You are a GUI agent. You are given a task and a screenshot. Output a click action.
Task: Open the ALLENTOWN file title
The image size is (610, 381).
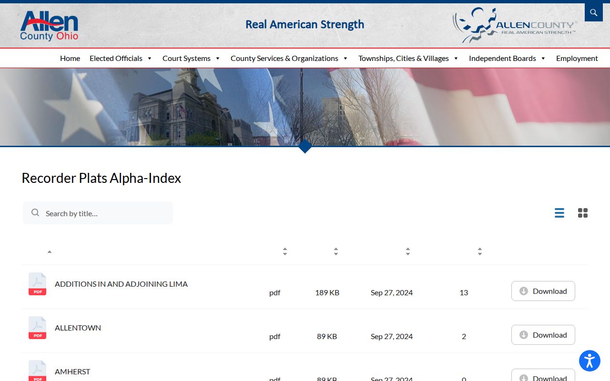[x=78, y=328]
